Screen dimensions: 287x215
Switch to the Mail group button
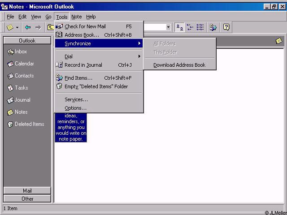(27, 191)
